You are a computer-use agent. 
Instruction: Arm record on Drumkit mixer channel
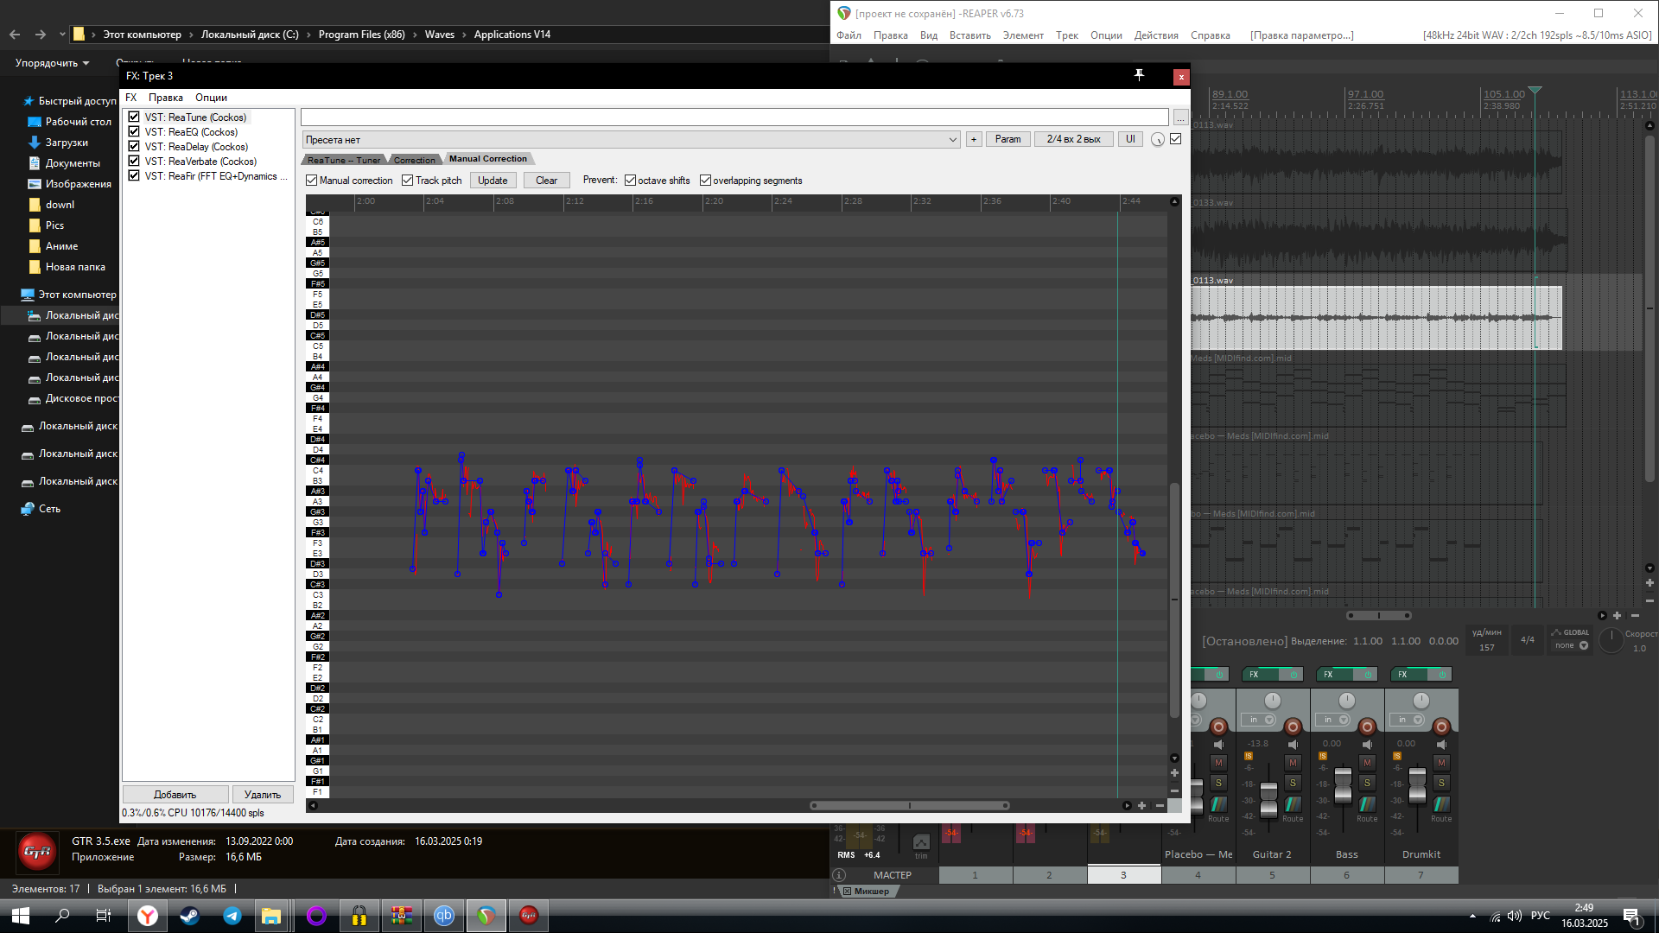click(1441, 727)
